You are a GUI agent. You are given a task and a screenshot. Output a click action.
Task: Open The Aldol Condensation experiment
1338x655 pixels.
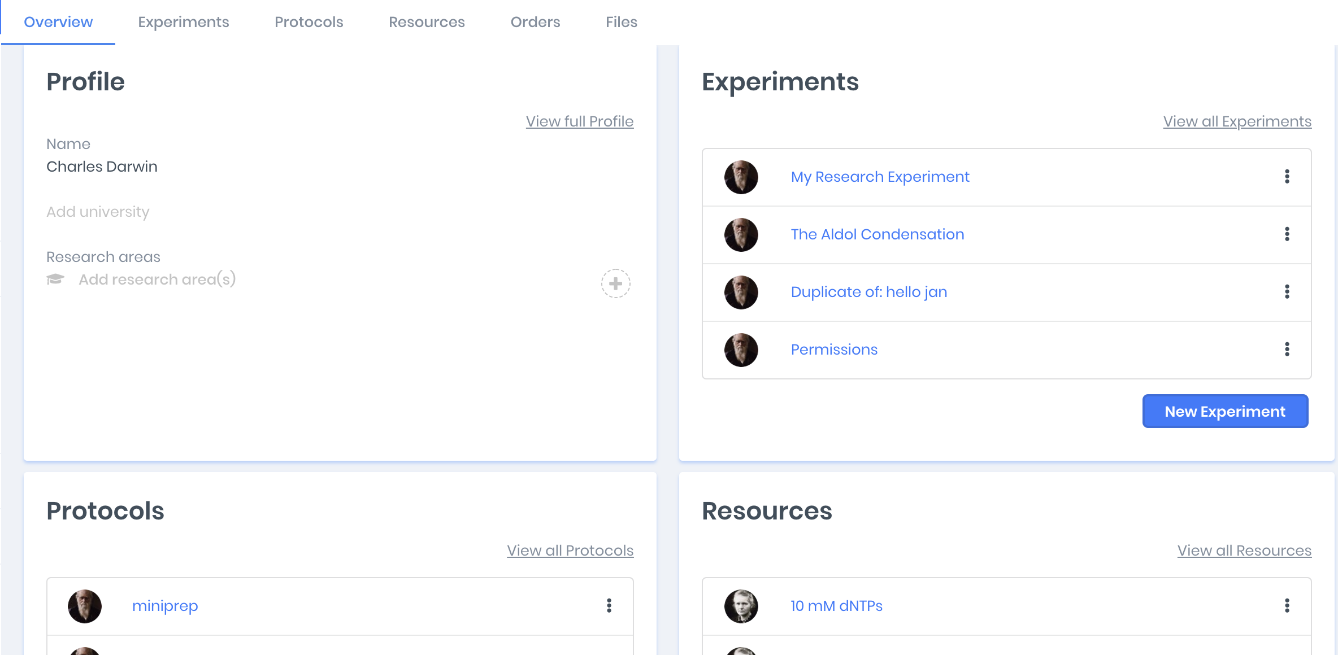(877, 234)
